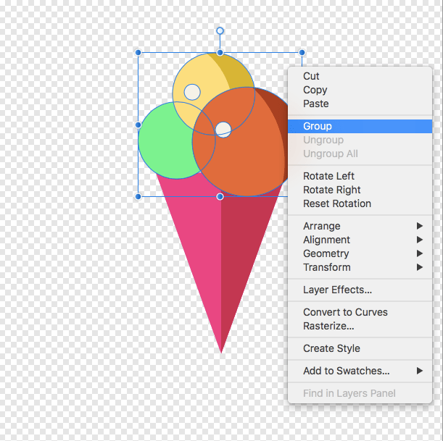
Task: Click the top-left selection handle
Action: coord(138,53)
